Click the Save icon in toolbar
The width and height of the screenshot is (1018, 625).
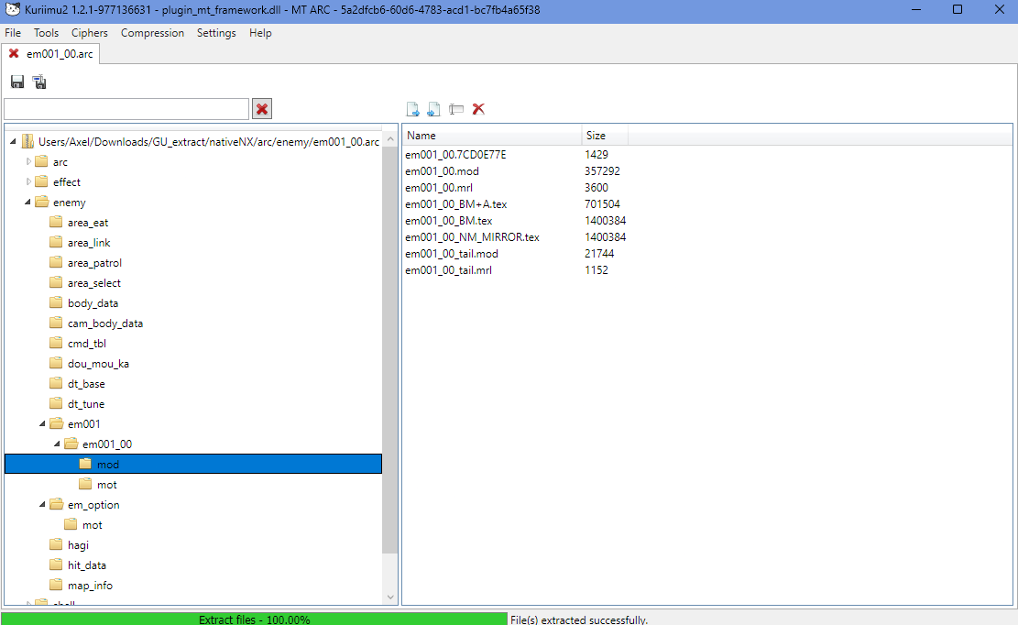17,82
